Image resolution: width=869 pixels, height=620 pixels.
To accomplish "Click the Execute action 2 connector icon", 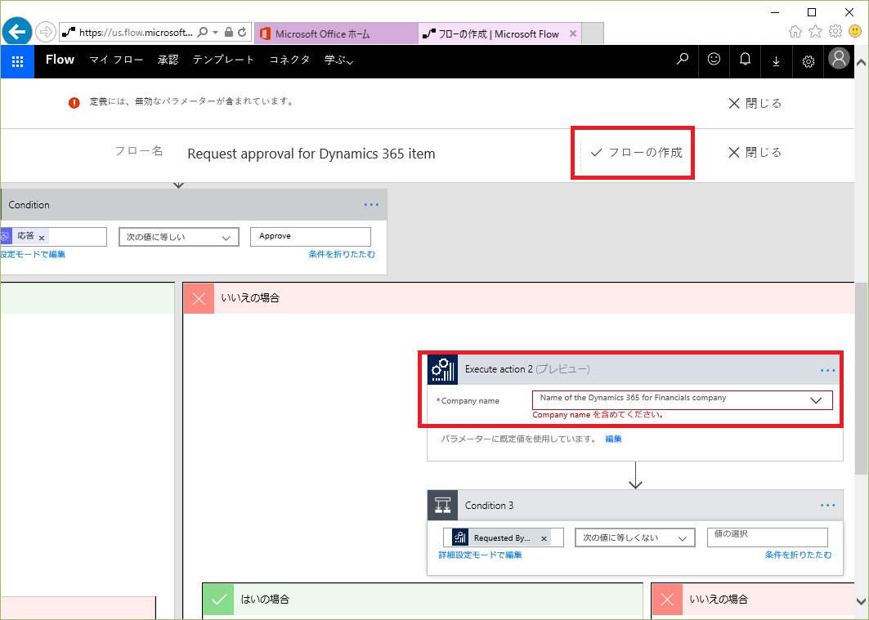I will [x=442, y=369].
